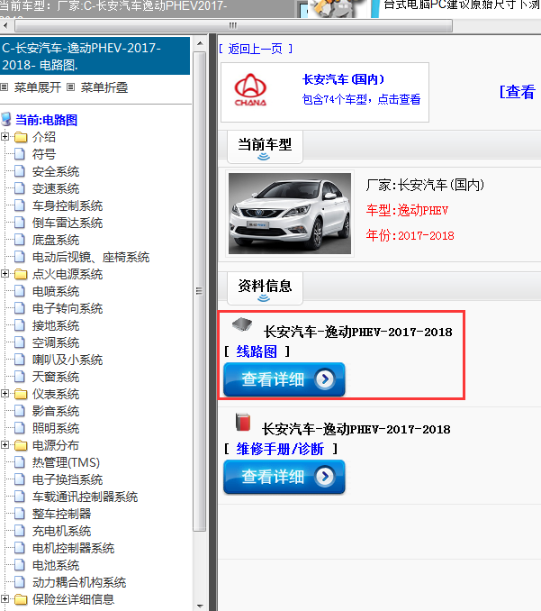Open 热管理(TMS) tree item

click(x=67, y=462)
